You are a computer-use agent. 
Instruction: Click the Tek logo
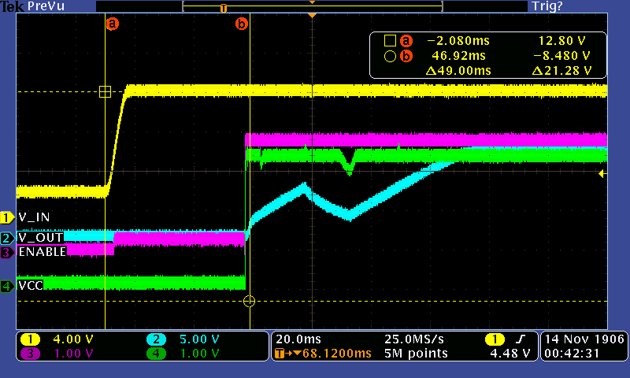pyautogui.click(x=13, y=6)
